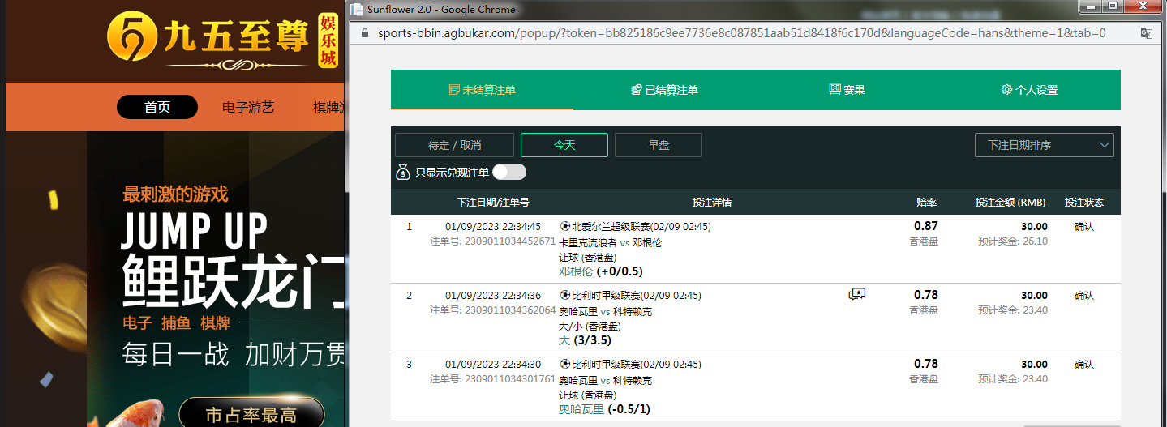Image resolution: width=1167 pixels, height=427 pixels.
Task: Click the 投注金额 (RMB) column header
Action: click(x=1010, y=203)
